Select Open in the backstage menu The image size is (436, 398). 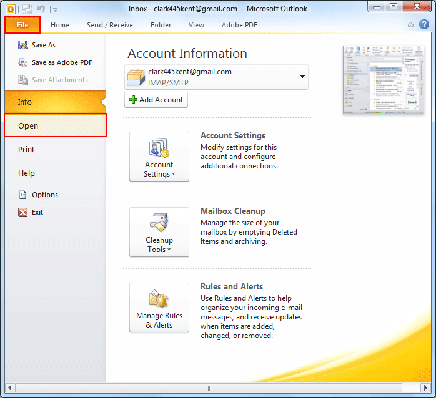(x=56, y=125)
